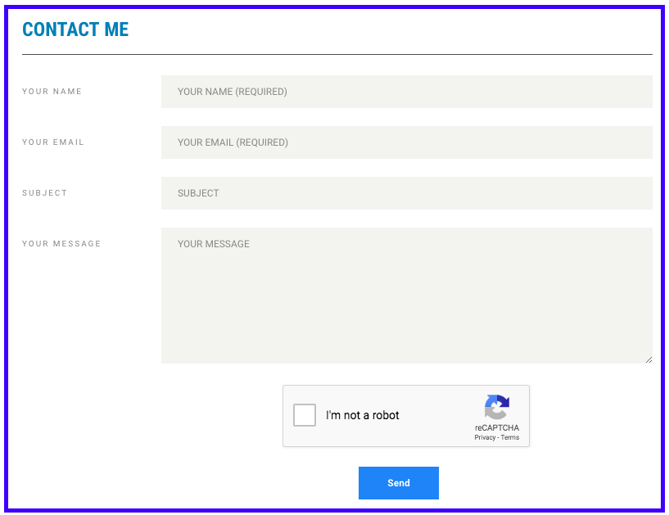Click the "YOUR NAME" field label
The width and height of the screenshot is (669, 515).
pos(52,92)
